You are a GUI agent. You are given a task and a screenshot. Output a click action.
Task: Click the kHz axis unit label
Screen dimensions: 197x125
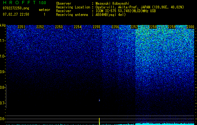3,25
